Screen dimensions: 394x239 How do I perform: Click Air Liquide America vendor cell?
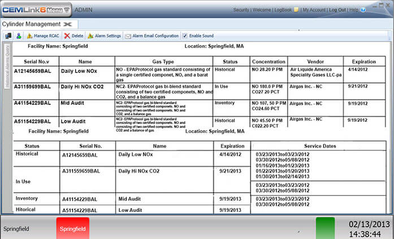[315, 72]
